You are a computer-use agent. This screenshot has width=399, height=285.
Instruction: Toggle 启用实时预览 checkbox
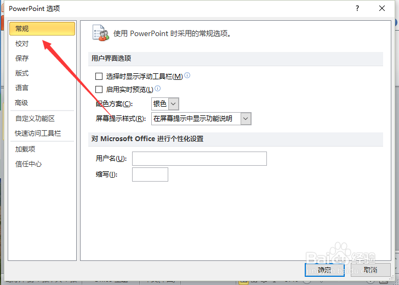click(99, 89)
